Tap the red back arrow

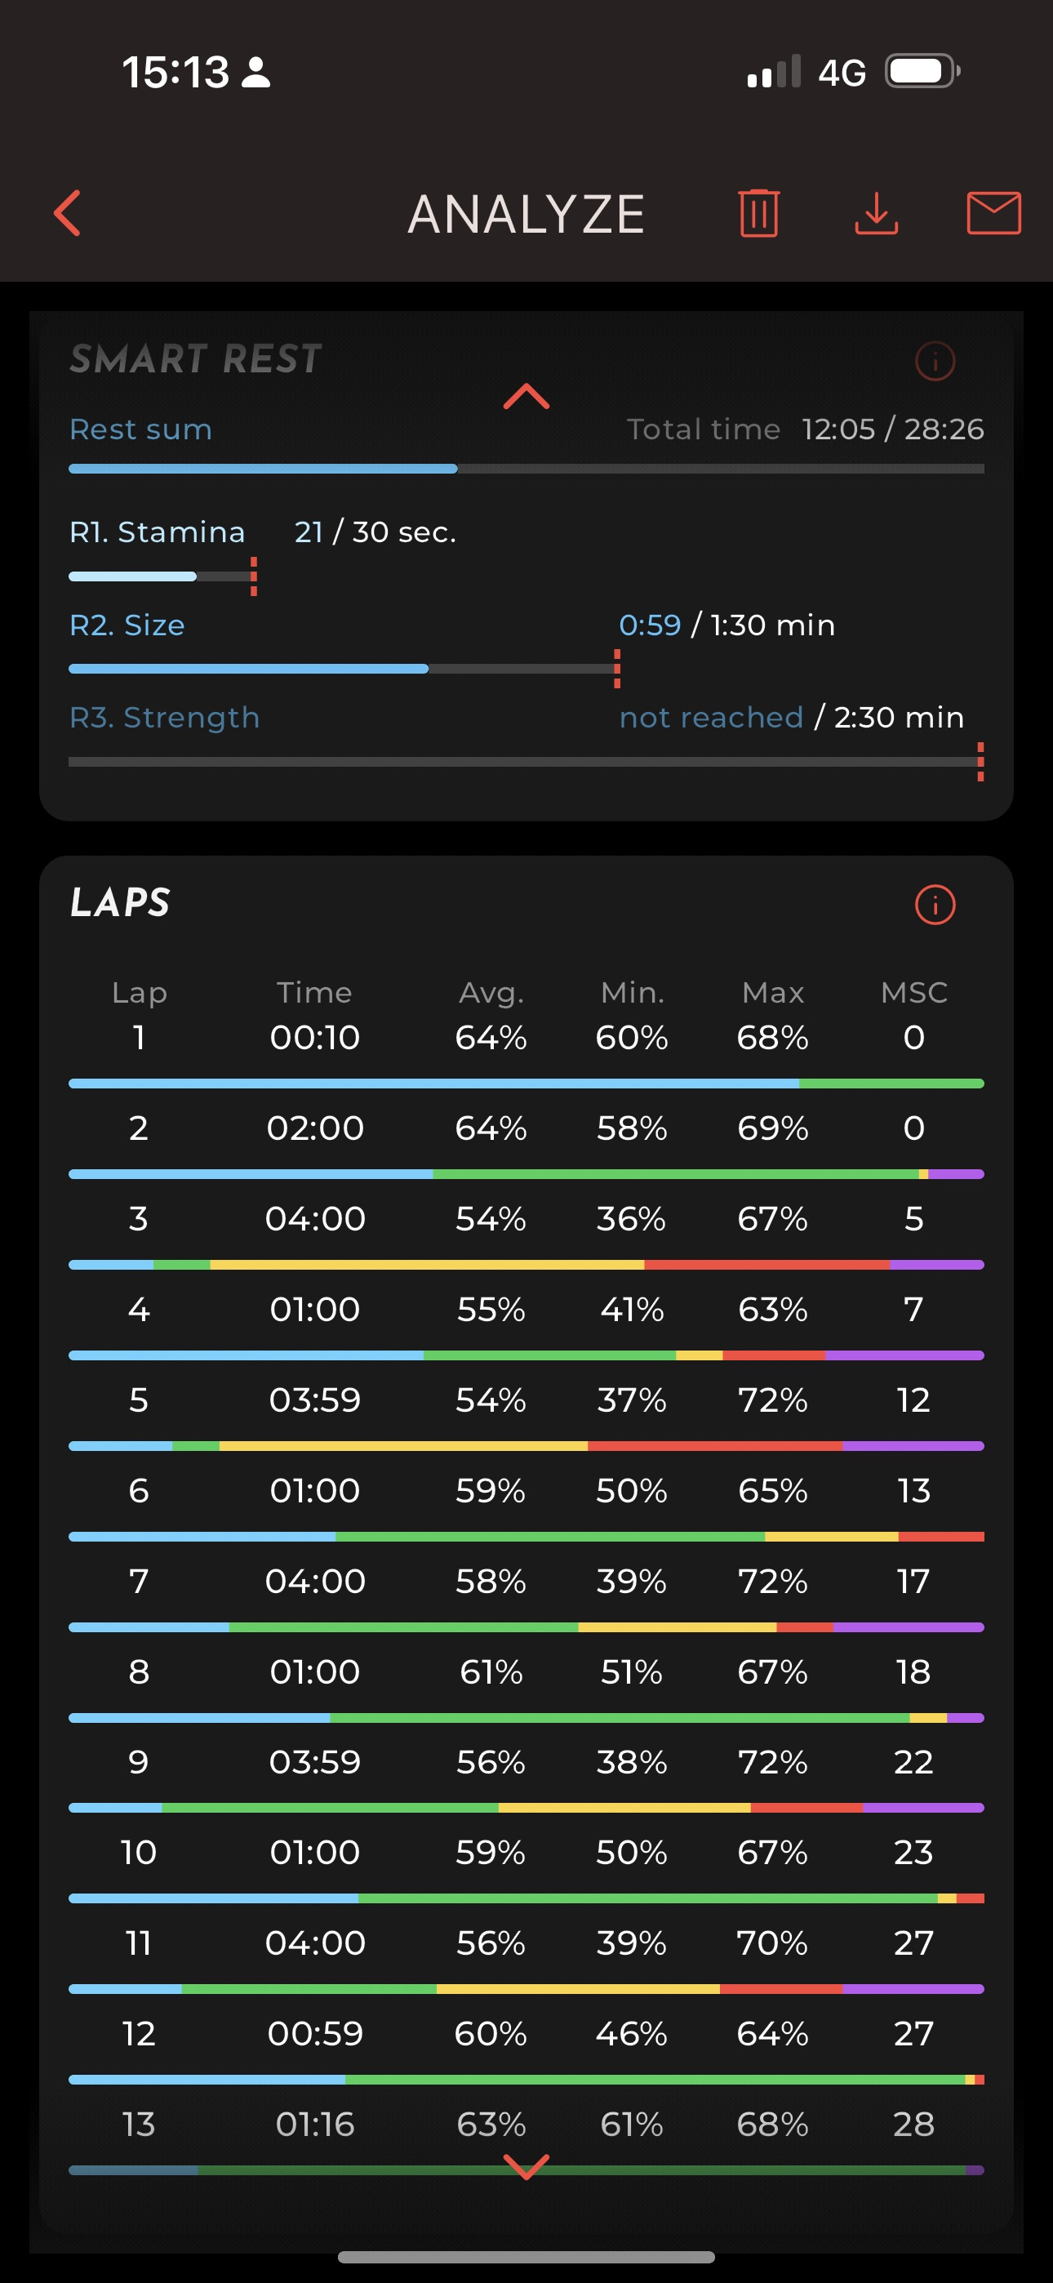[68, 214]
